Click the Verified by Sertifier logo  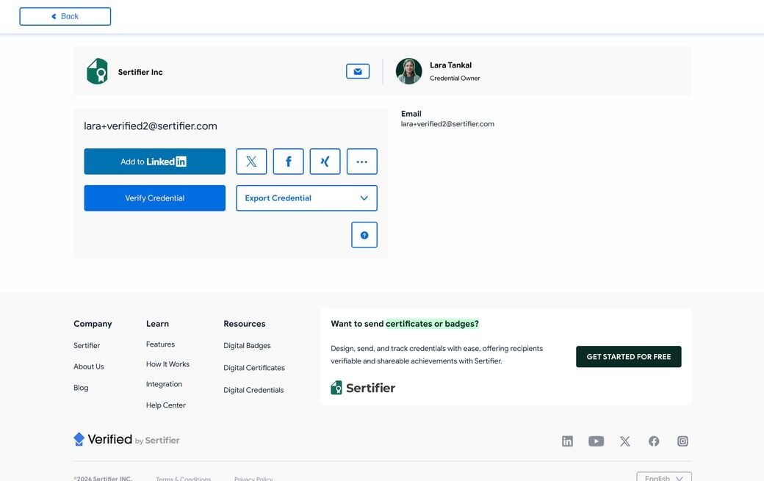pyautogui.click(x=126, y=440)
